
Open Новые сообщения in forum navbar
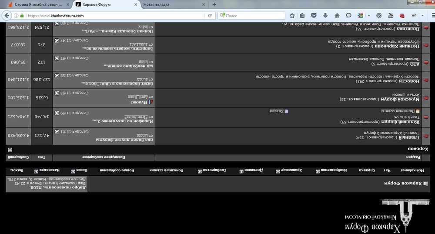coord(117,170)
